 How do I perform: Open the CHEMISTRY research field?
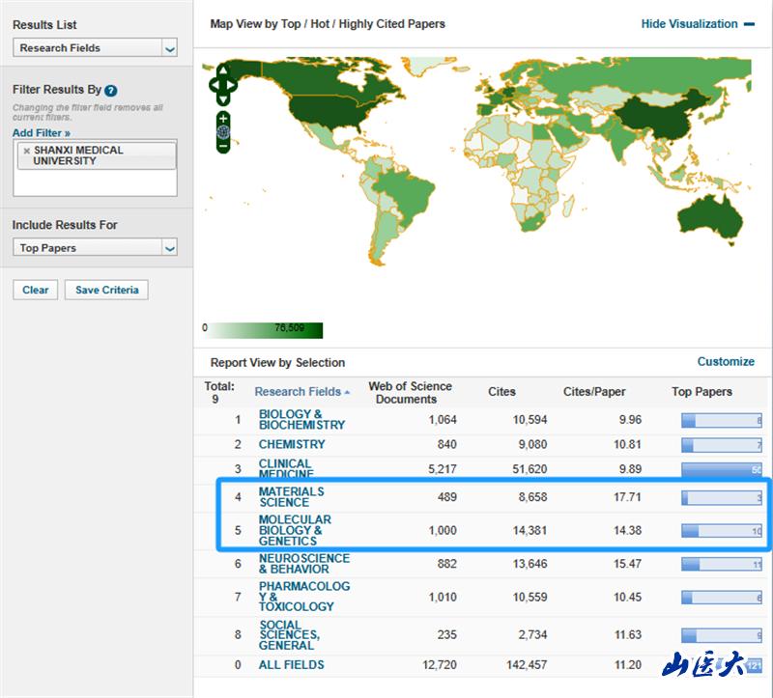[x=292, y=445]
